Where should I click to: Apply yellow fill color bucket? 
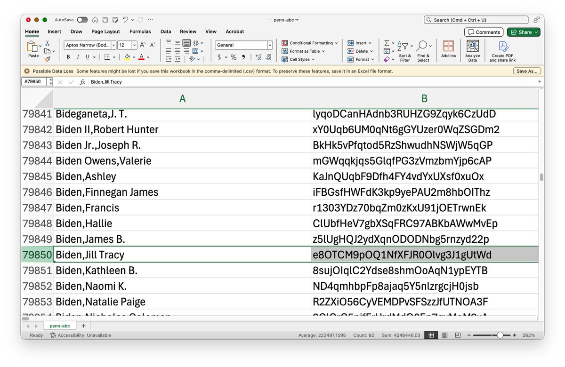127,57
